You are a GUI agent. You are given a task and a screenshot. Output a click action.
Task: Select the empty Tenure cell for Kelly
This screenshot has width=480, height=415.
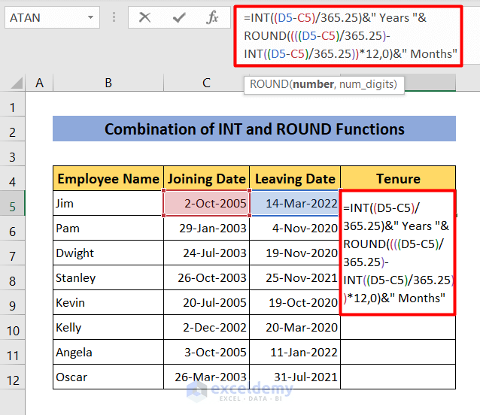[398, 327]
